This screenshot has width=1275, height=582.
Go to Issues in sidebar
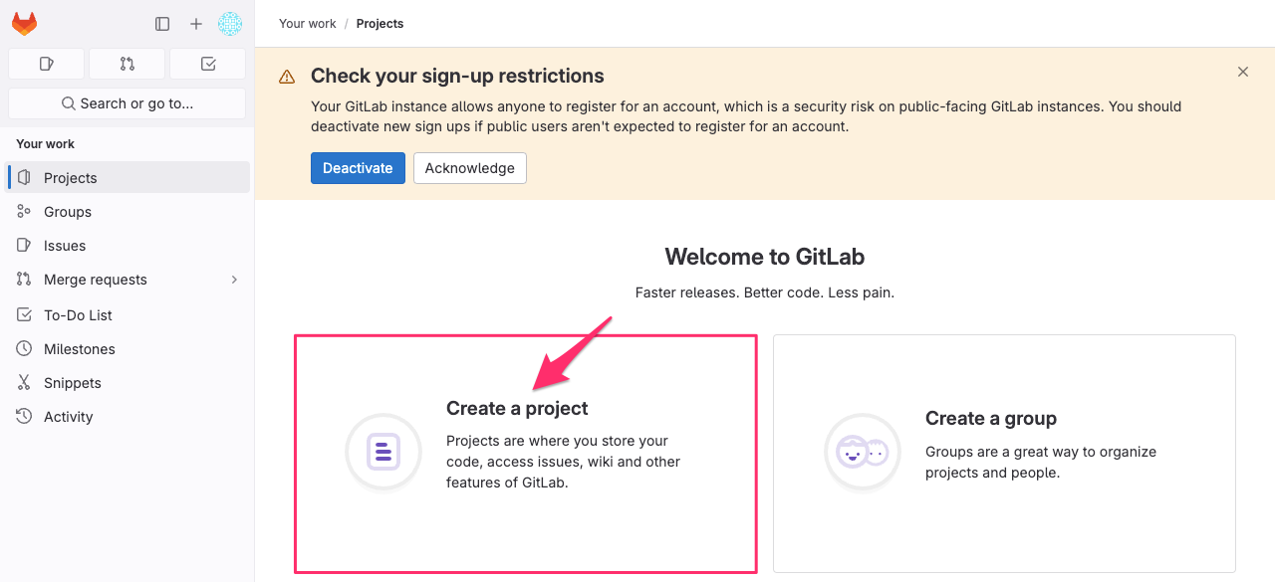click(127, 246)
